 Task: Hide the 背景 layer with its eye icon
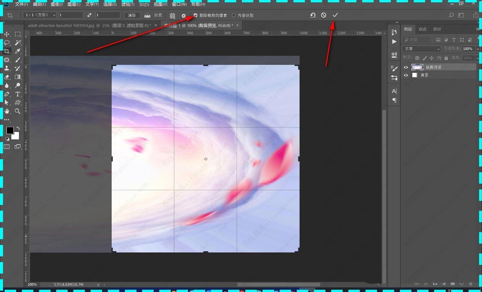(406, 75)
